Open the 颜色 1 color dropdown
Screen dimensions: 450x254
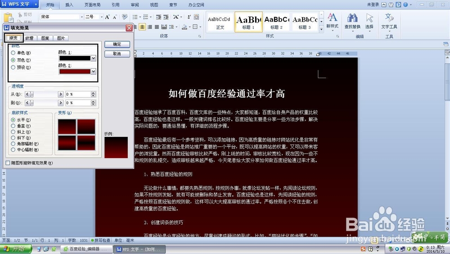pyautogui.click(x=93, y=58)
